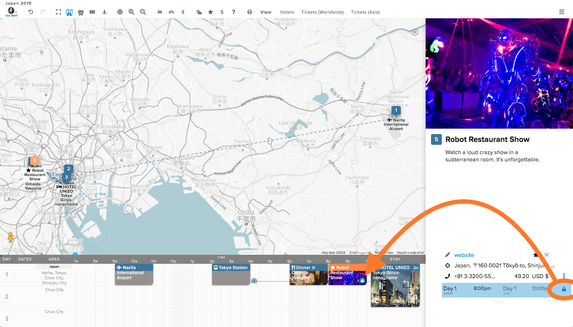The image size is (573, 327).
Task: Select the folded map icon
Action: pos(92,12)
